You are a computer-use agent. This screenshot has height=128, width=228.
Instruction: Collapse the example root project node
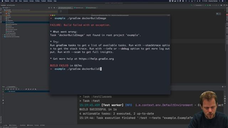[x=3, y=10]
